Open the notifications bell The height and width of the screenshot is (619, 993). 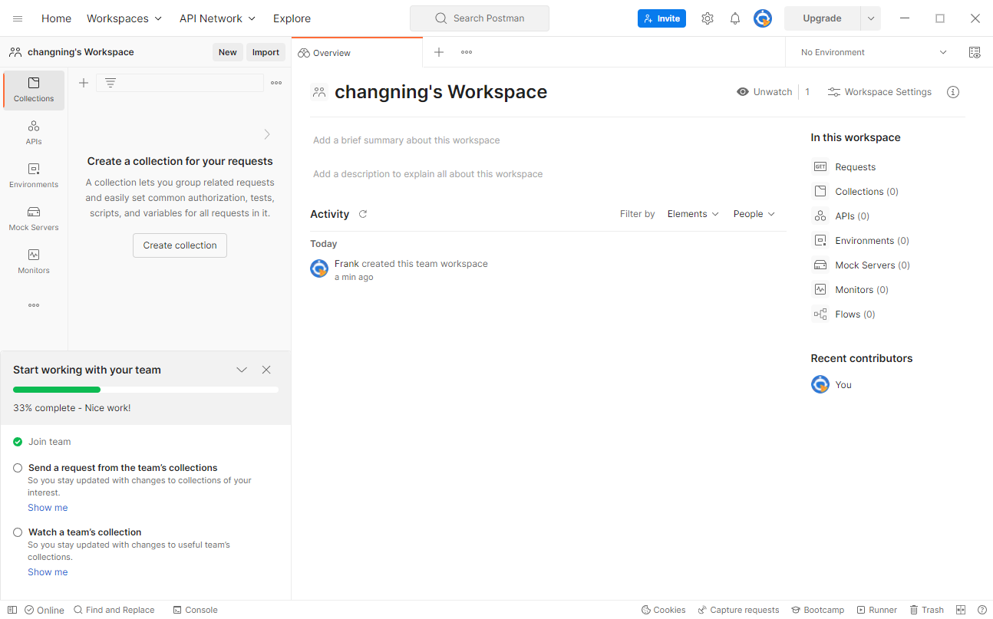pos(735,18)
